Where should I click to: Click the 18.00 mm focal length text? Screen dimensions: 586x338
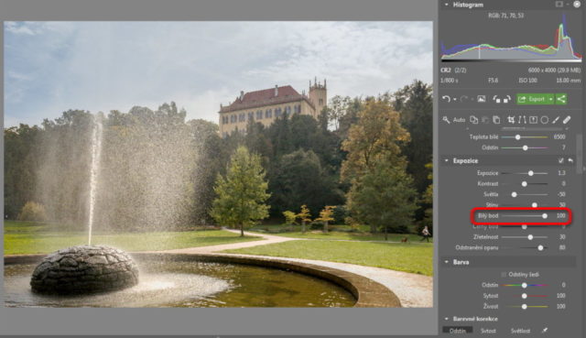tap(568, 81)
